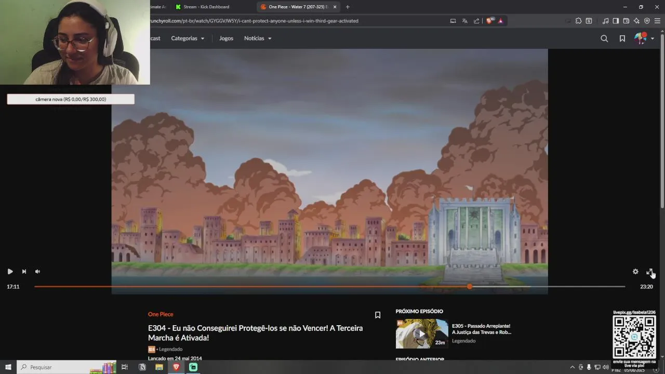This screenshot has width=665, height=374.
Task: Resume the video with the play button
Action: click(10, 272)
